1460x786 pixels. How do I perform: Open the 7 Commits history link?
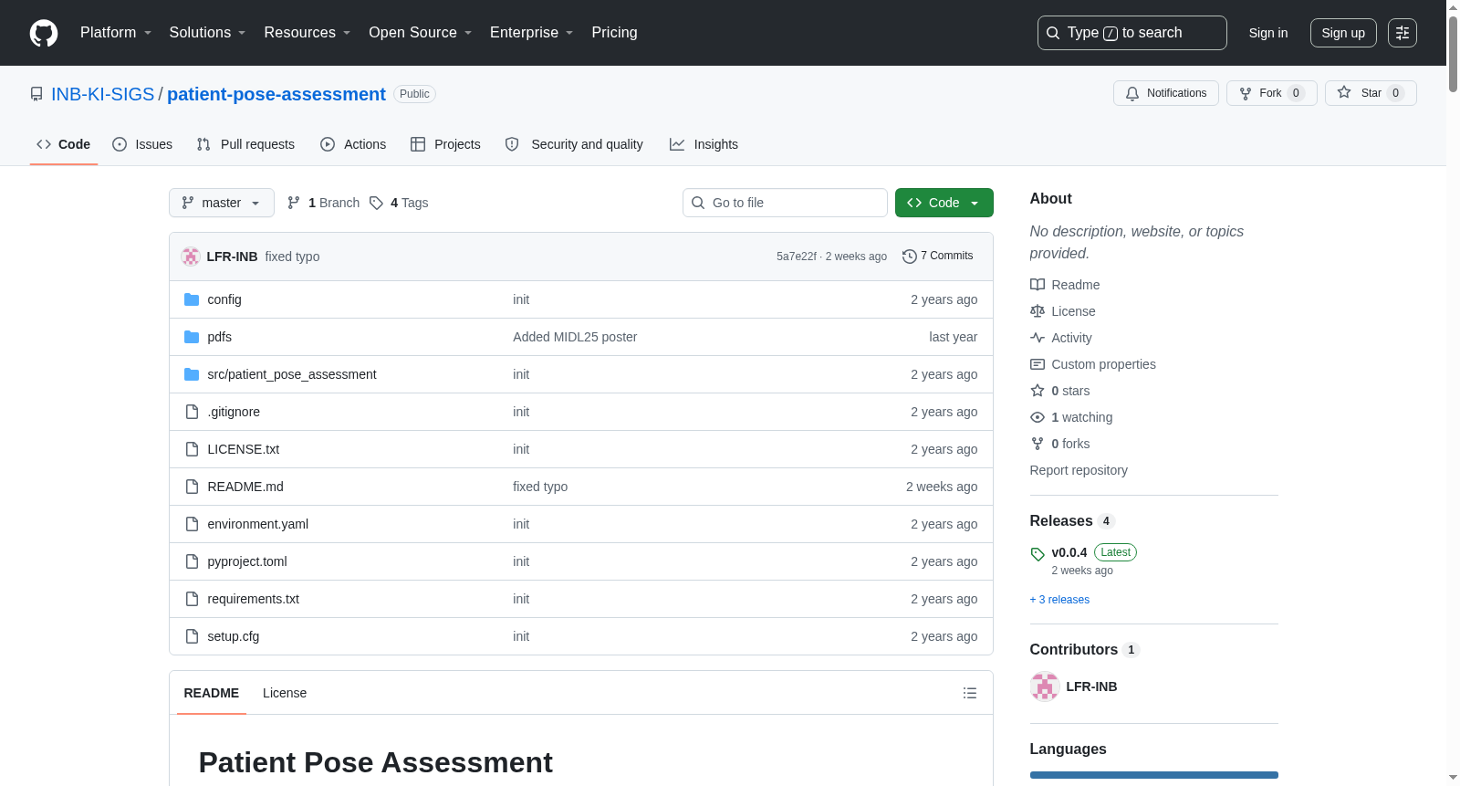[938, 257]
